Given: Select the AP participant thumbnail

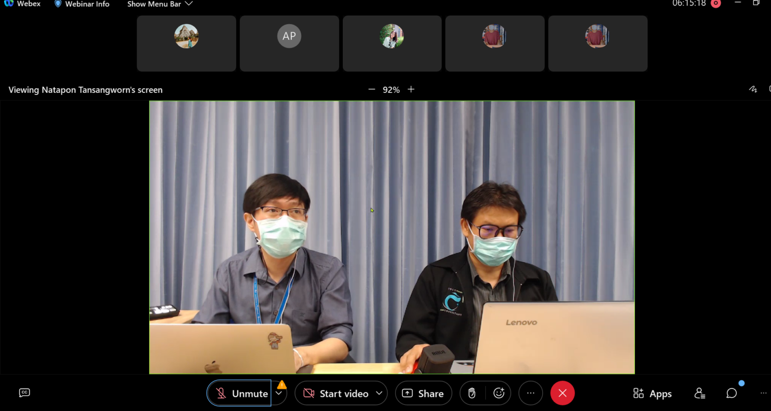Looking at the screenshot, I should tap(289, 43).
